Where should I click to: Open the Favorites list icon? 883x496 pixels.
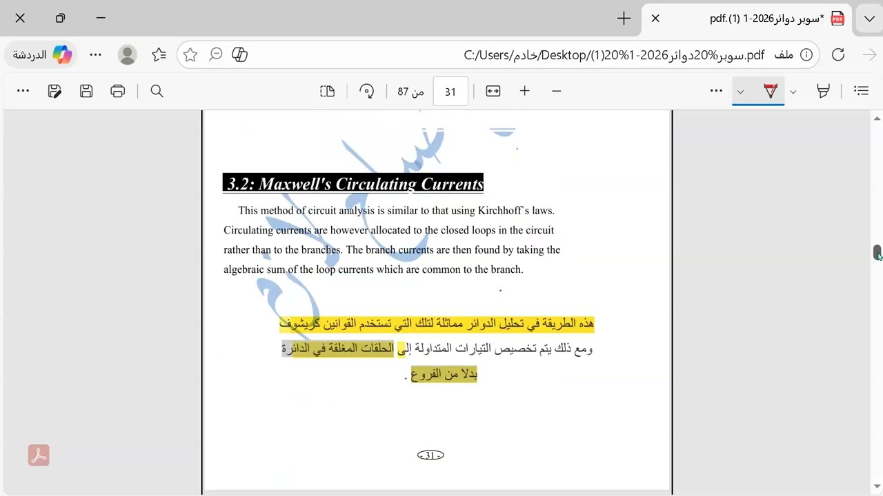(x=159, y=54)
